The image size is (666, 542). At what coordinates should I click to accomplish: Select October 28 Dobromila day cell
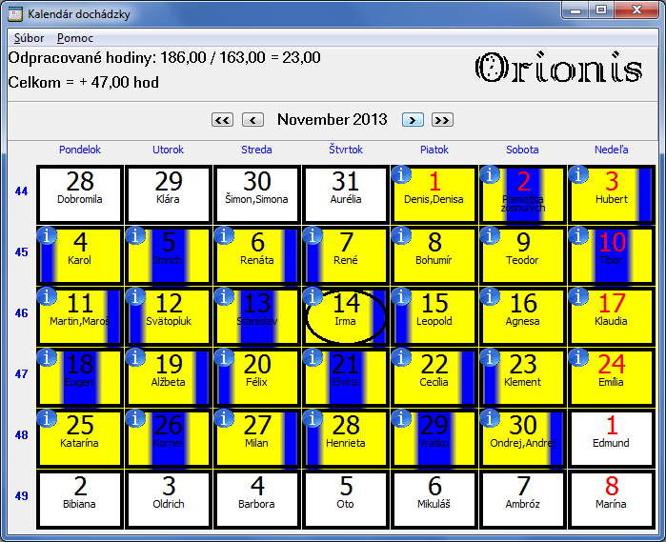point(80,194)
